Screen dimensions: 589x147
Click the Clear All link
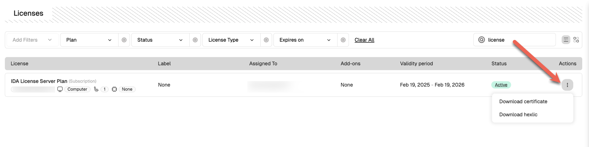tap(364, 40)
